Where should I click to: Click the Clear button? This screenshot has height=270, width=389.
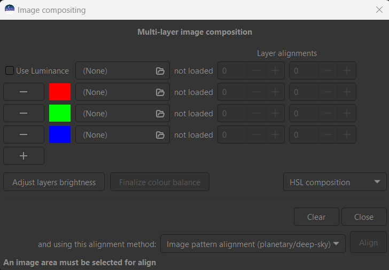(x=316, y=217)
